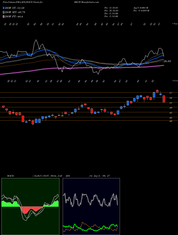Click the price axis label 45
The image size is (178, 235).
171,113
